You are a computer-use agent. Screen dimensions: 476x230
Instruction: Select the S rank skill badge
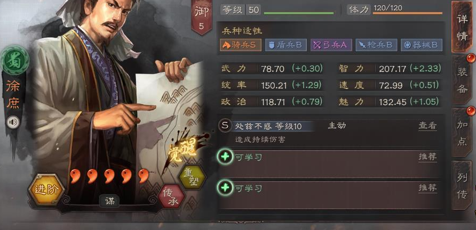pyautogui.click(x=225, y=126)
